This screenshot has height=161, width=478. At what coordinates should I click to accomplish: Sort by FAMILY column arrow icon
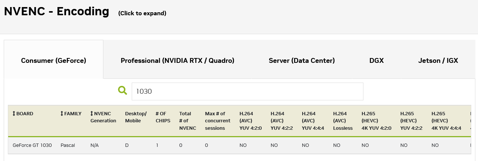coord(62,114)
